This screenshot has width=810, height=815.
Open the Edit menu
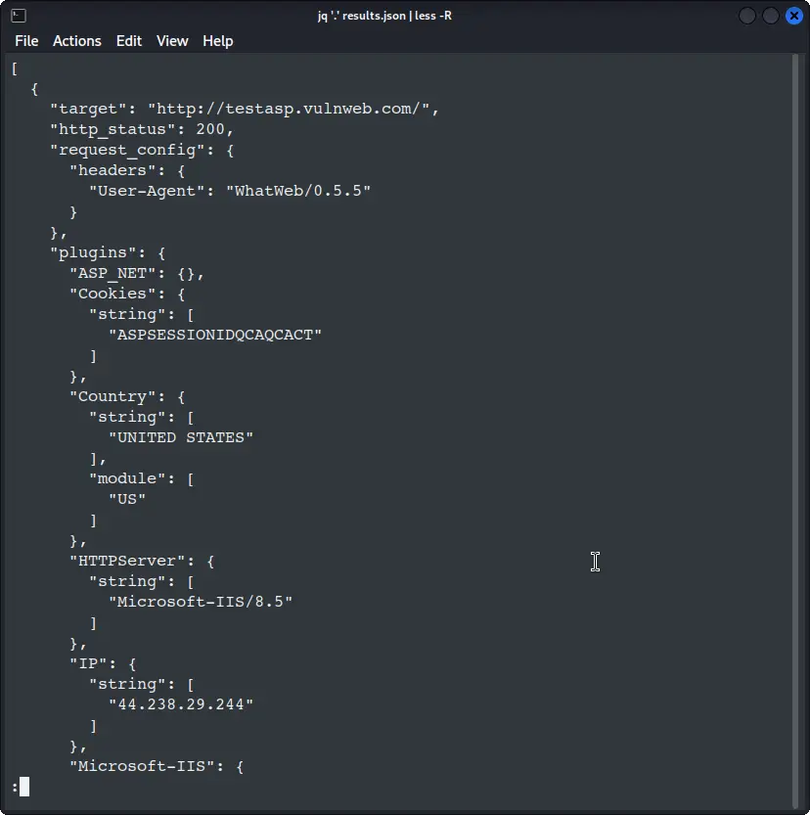[x=129, y=41]
